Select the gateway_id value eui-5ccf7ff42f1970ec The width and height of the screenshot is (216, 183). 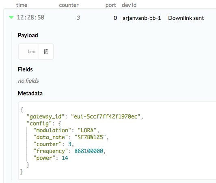pos(106,116)
